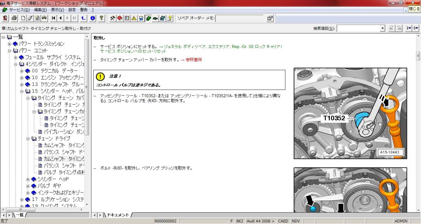Image resolution: width=421 pixels, height=224 pixels.
Task: Click in the リペア オーダー メモ input field
Action: [240, 18]
